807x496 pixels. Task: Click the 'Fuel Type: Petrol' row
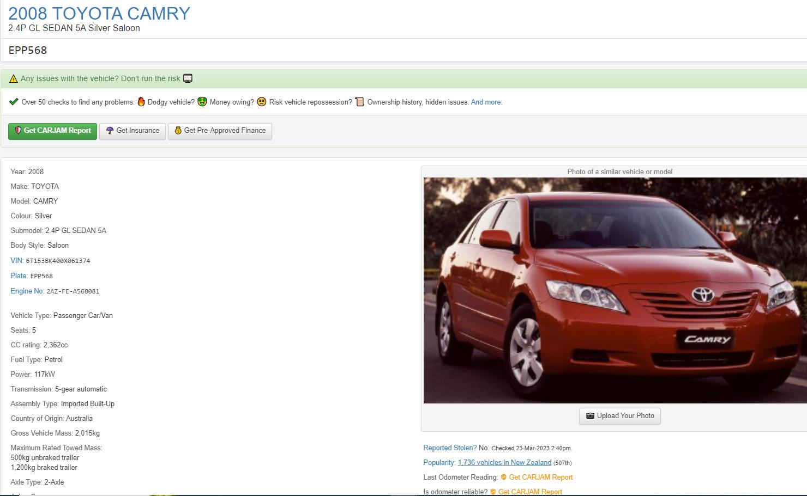tap(37, 359)
